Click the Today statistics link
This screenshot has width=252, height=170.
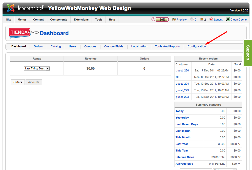tap(180, 111)
